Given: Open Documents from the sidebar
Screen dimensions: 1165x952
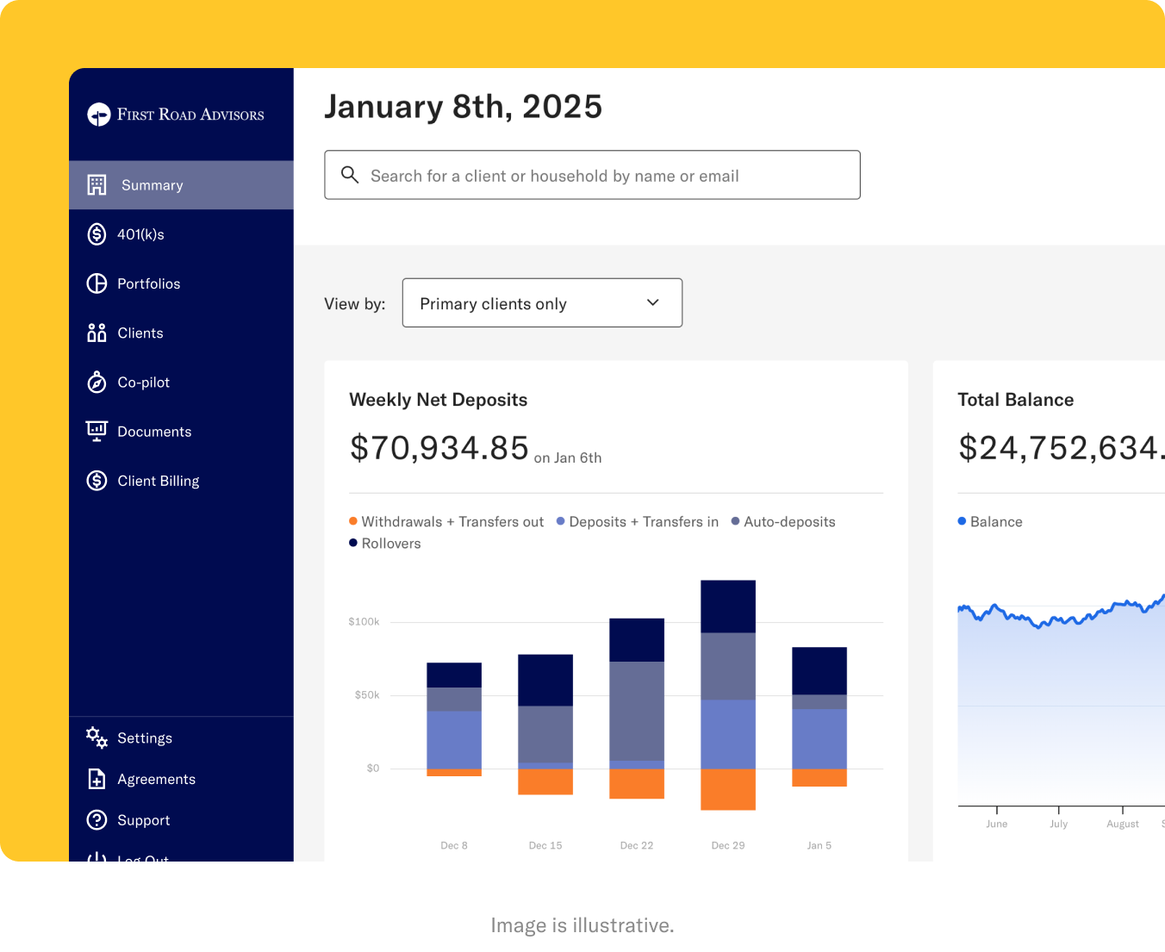Looking at the screenshot, I should point(181,432).
